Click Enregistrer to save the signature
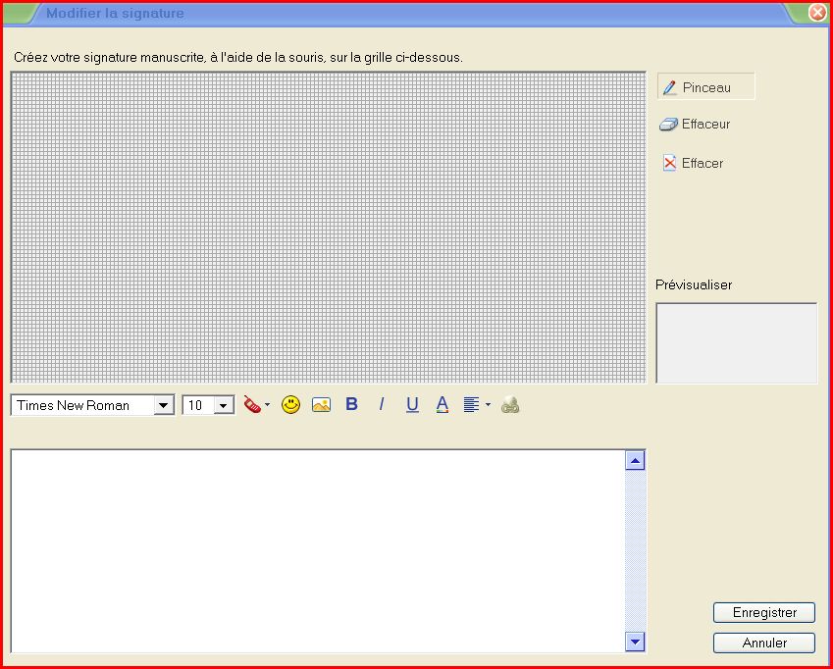This screenshot has height=669, width=833. [x=764, y=612]
